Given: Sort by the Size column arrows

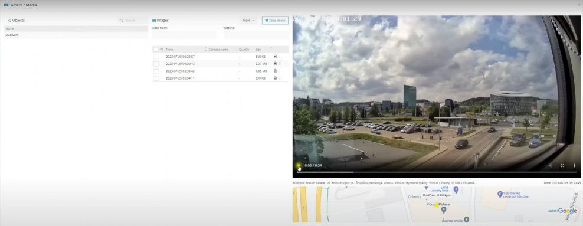Looking at the screenshot, I should (271, 49).
